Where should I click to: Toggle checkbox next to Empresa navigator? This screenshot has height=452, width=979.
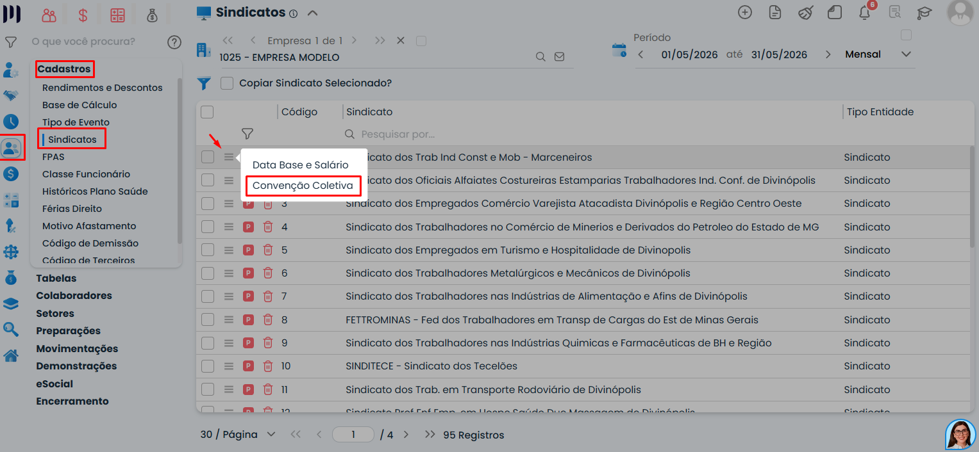pyautogui.click(x=421, y=41)
